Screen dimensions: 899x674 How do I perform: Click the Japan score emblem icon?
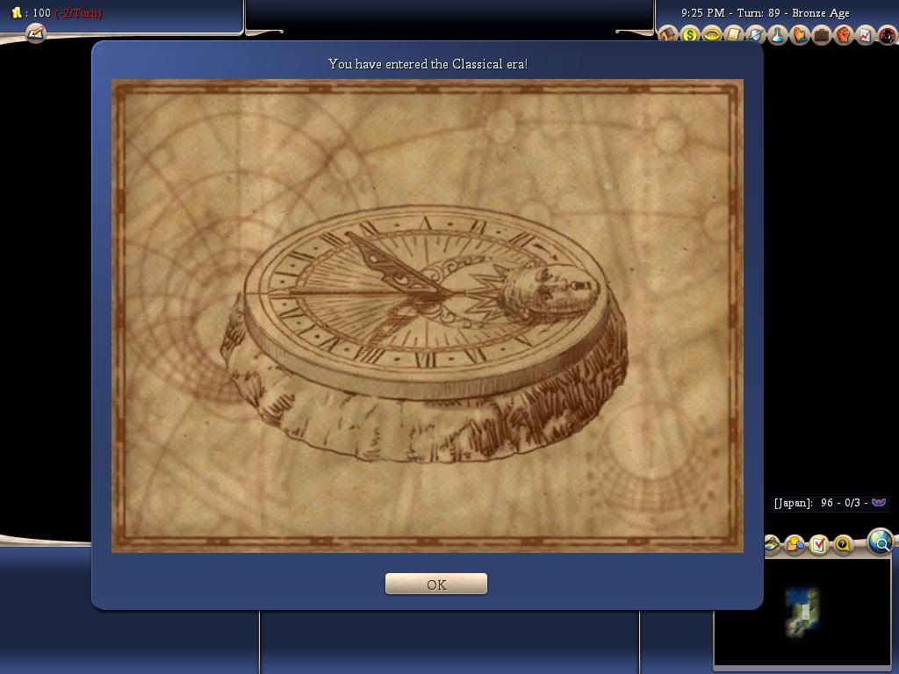tap(878, 503)
